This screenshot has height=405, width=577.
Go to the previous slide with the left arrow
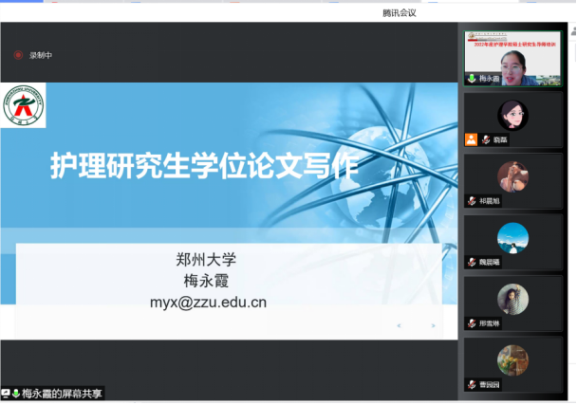[x=399, y=325]
